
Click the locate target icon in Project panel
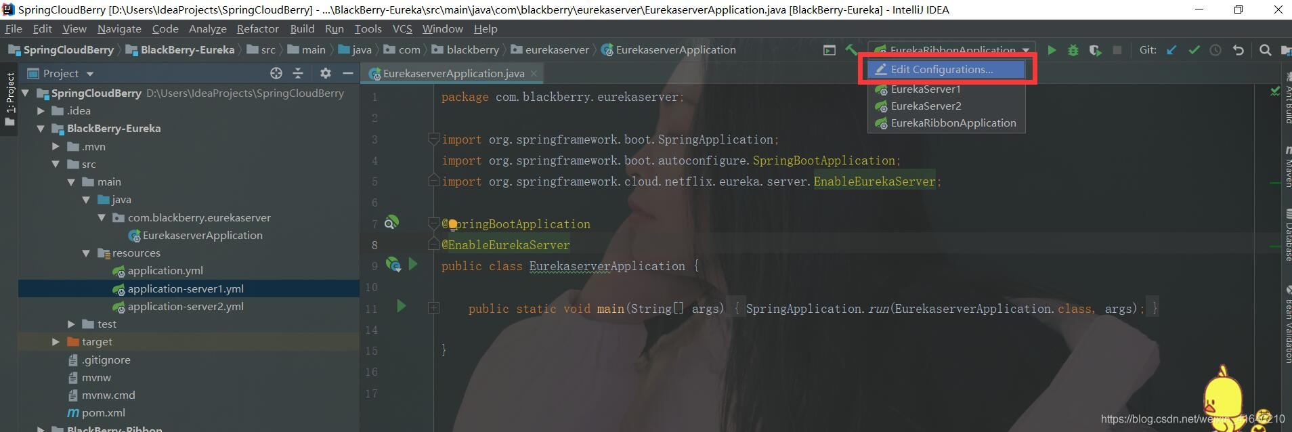[276, 73]
